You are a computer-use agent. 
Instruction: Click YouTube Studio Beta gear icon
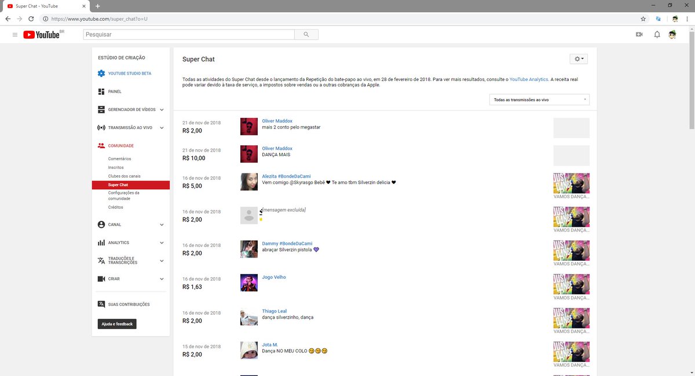[x=101, y=73]
